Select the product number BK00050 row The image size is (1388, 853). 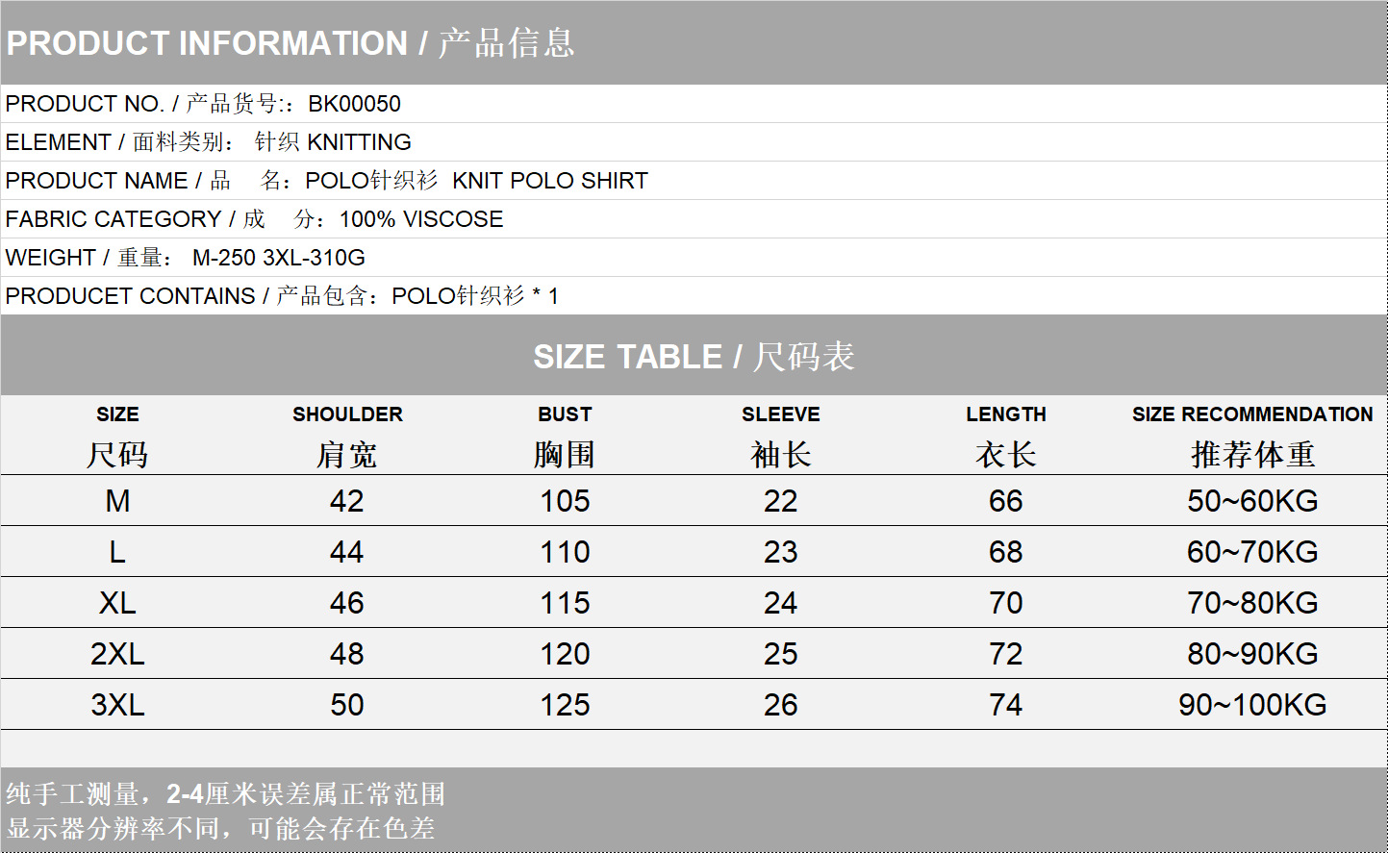203,104
